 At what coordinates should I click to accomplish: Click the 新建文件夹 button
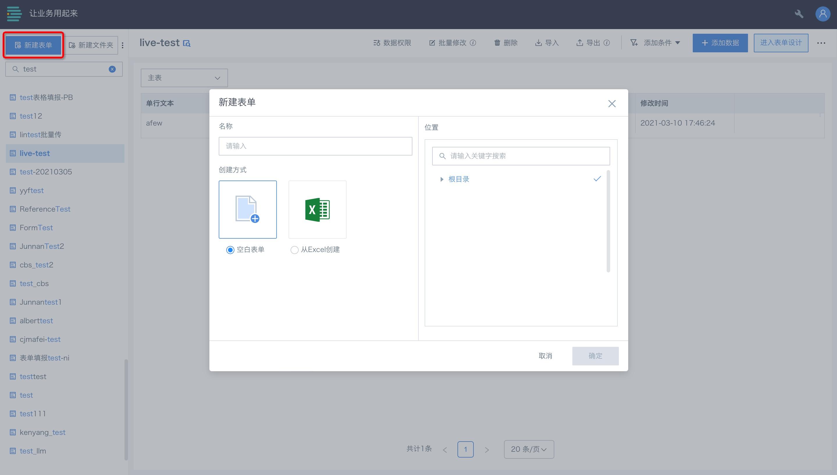(x=91, y=45)
